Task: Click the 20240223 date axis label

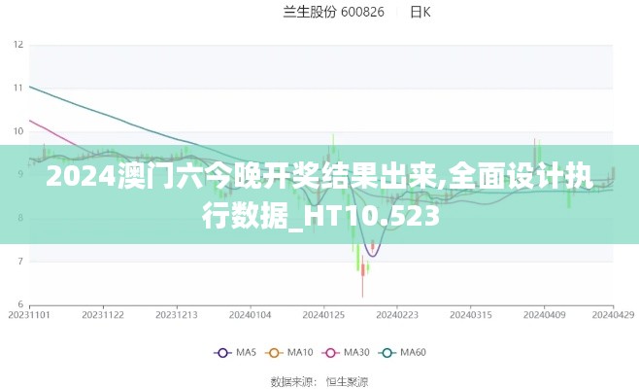Action: 397,315
